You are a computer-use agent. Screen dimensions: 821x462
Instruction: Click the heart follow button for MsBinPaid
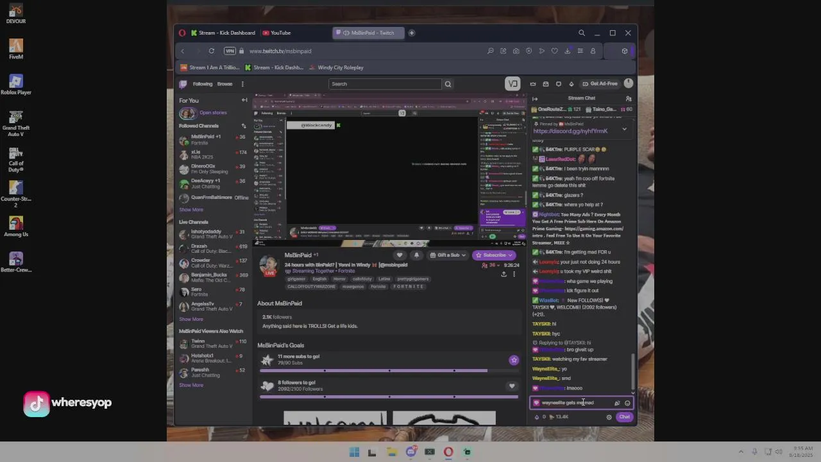(400, 255)
